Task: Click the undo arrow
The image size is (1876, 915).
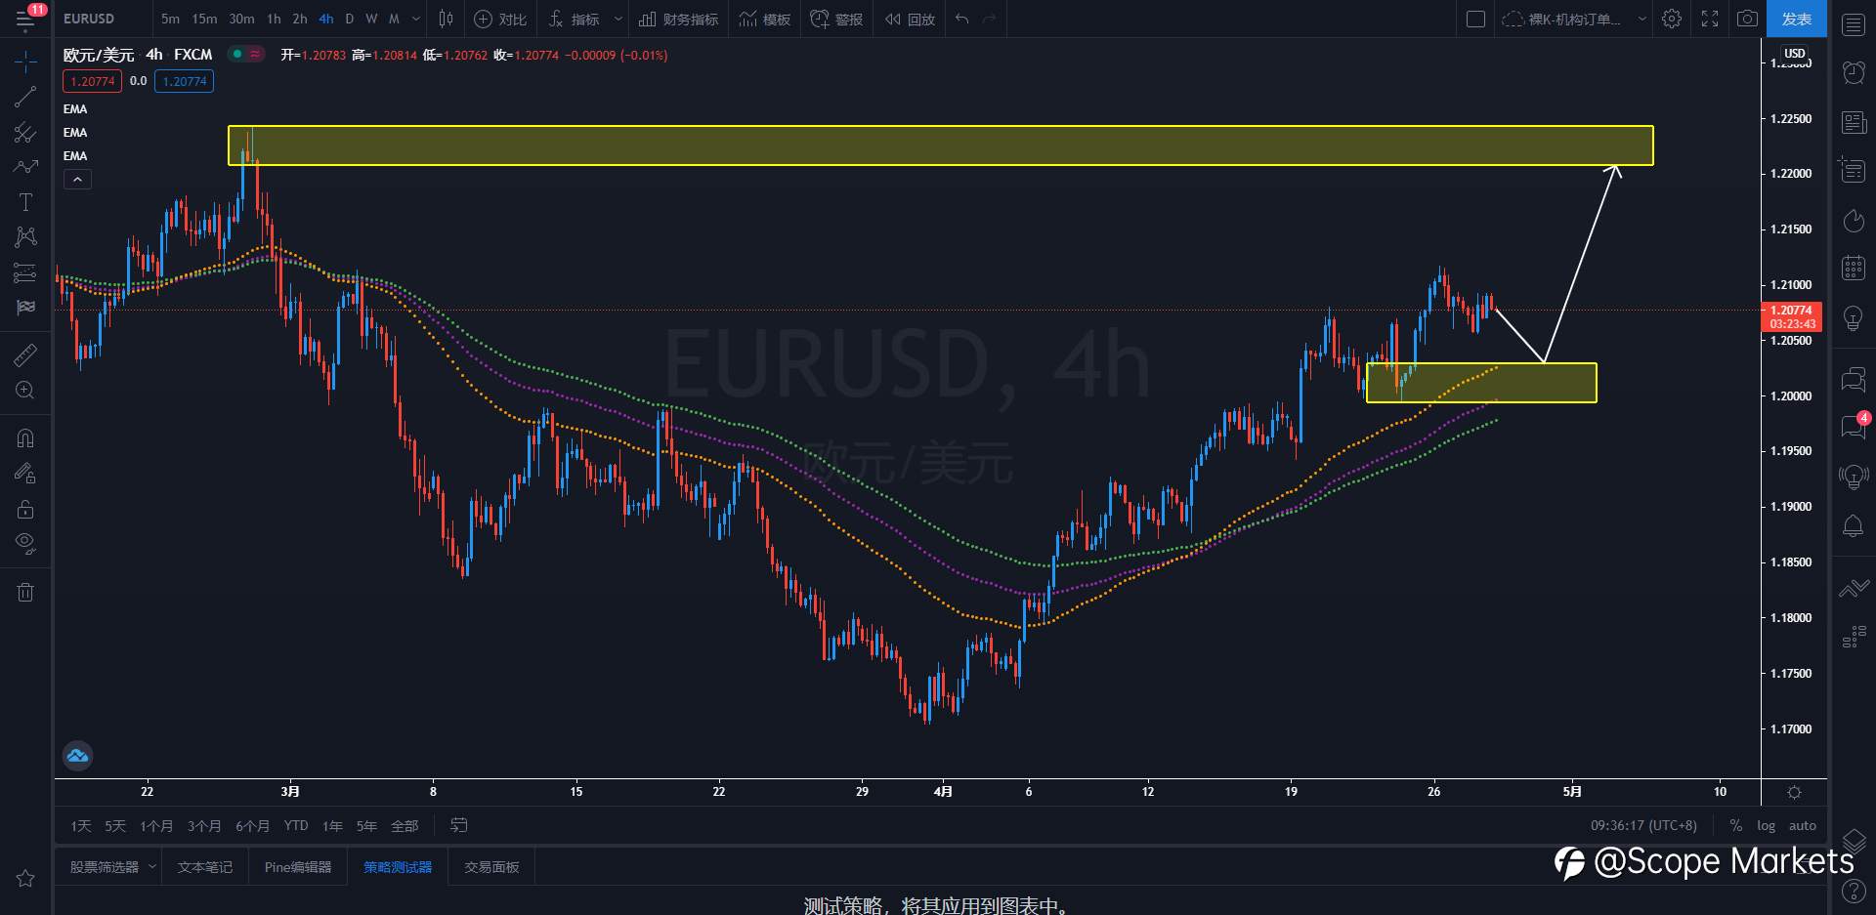Action: pos(962,19)
